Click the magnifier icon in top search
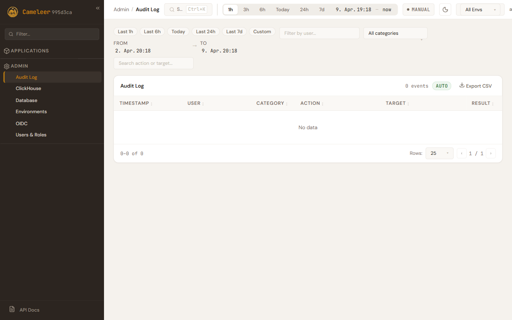The height and width of the screenshot is (320, 512). [172, 10]
